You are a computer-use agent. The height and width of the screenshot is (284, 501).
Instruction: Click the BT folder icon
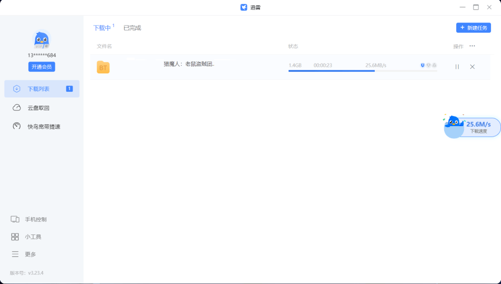[103, 67]
